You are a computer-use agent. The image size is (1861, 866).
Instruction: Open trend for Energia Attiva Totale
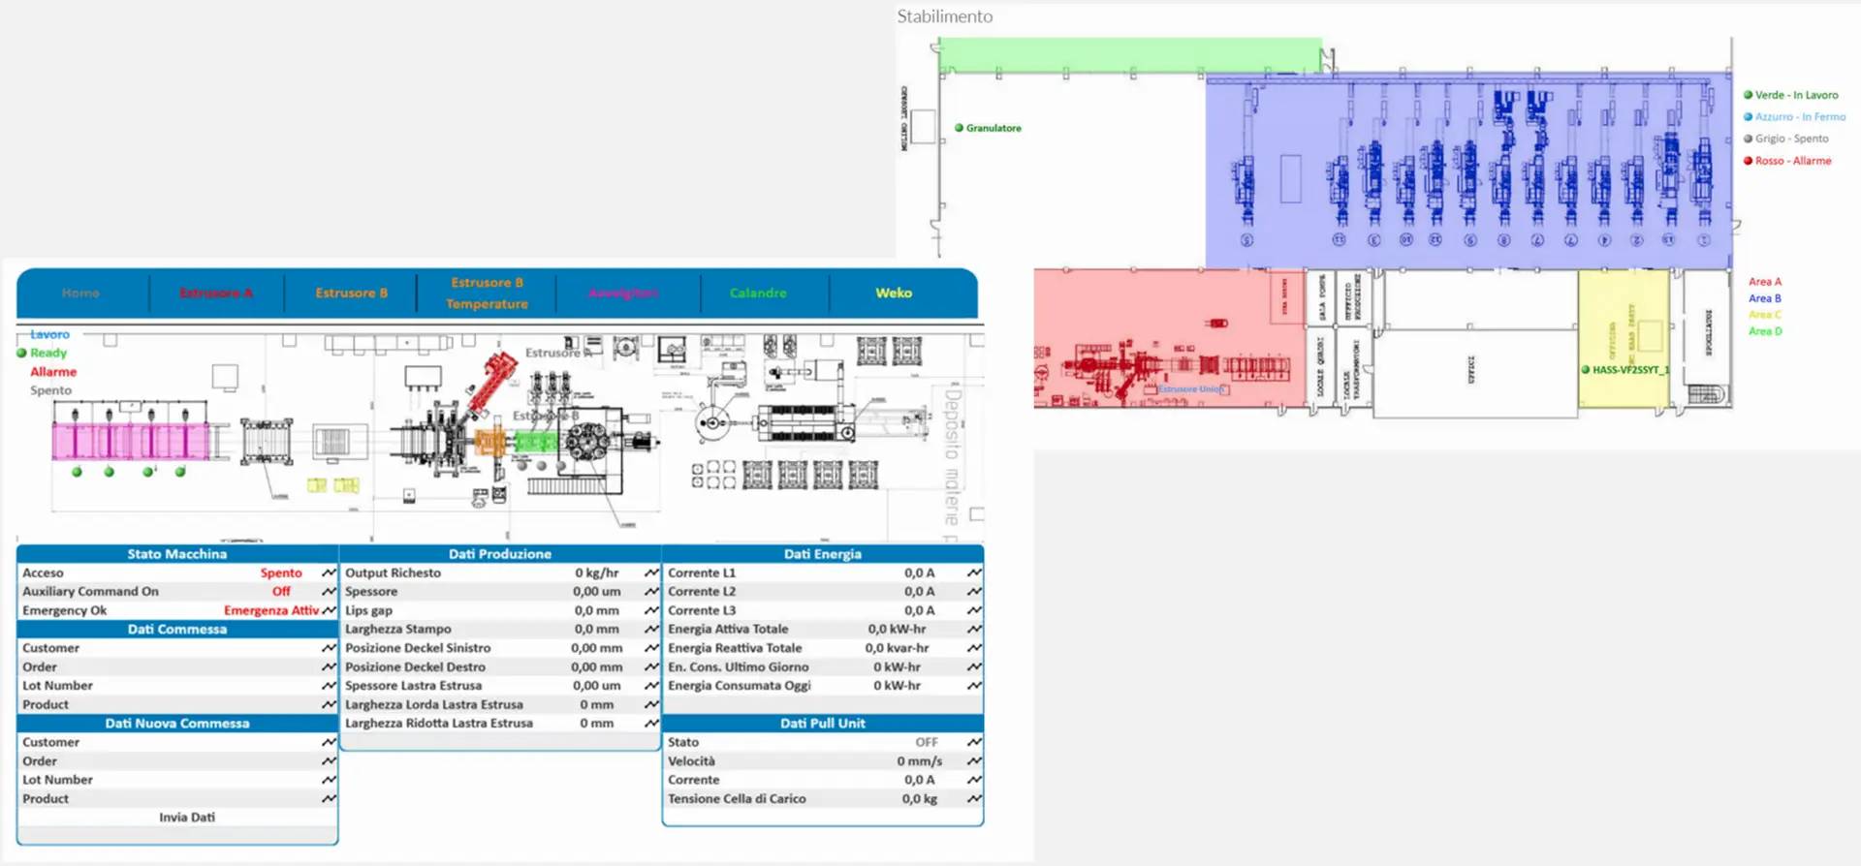[974, 630]
